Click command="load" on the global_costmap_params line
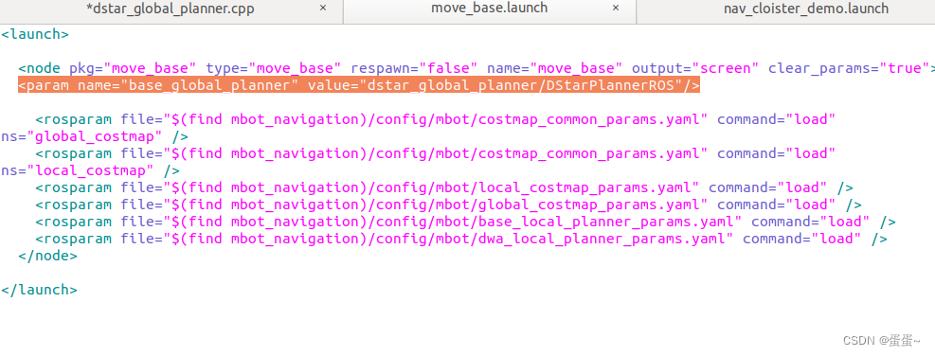Viewport: 935px width, 356px height. point(776,205)
